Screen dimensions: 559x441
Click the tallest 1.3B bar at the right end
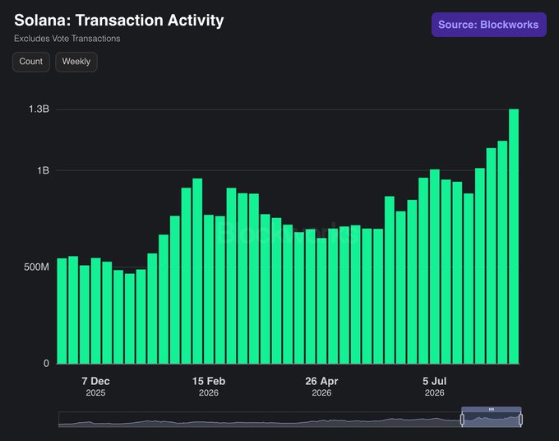coord(514,236)
